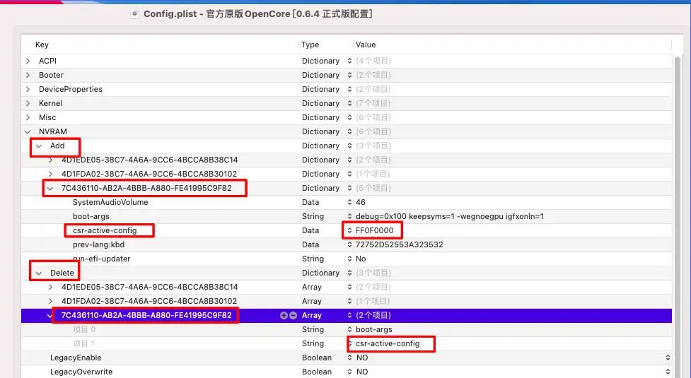Open Boolean type popup for LegacyEnable
Screen dimensions: 691x378
[349, 358]
